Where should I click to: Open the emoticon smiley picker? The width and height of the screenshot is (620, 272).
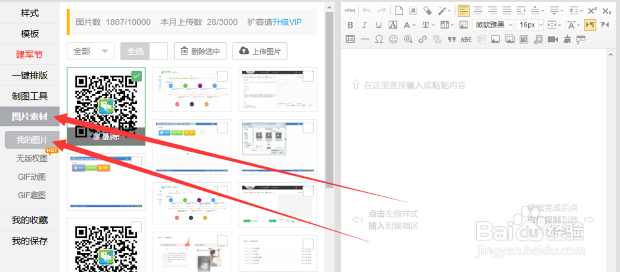pyautogui.click(x=393, y=39)
